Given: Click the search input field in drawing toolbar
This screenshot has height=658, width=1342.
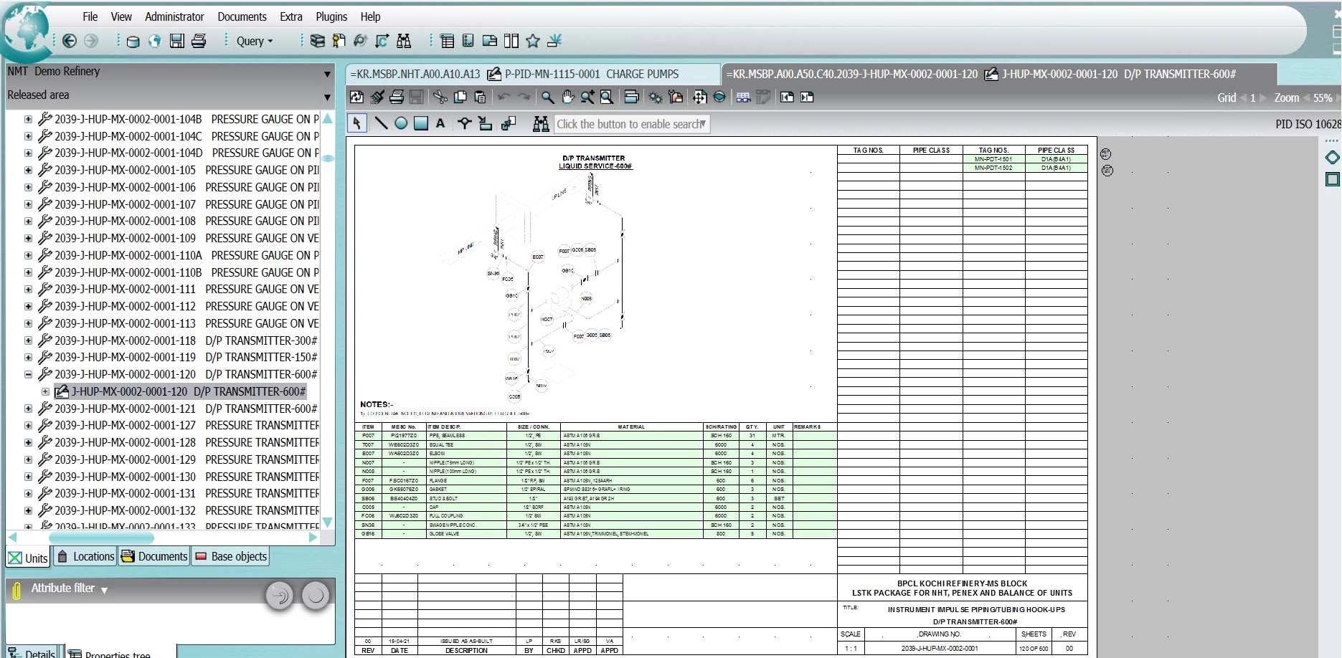Looking at the screenshot, I should 628,124.
